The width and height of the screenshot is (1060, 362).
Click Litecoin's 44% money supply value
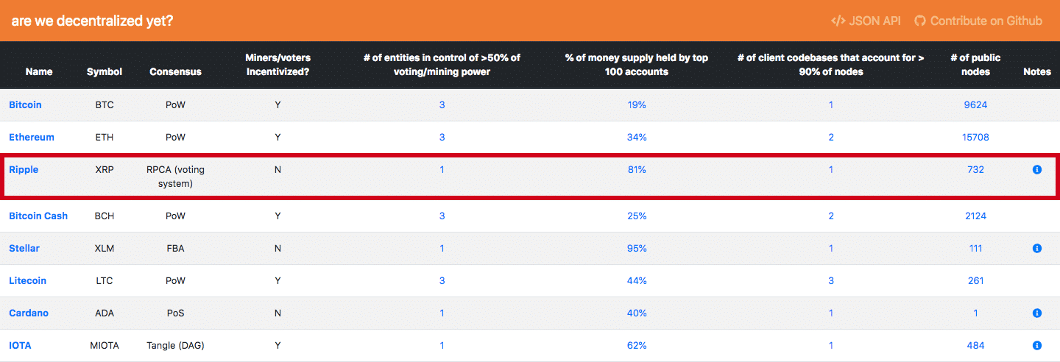coord(637,280)
